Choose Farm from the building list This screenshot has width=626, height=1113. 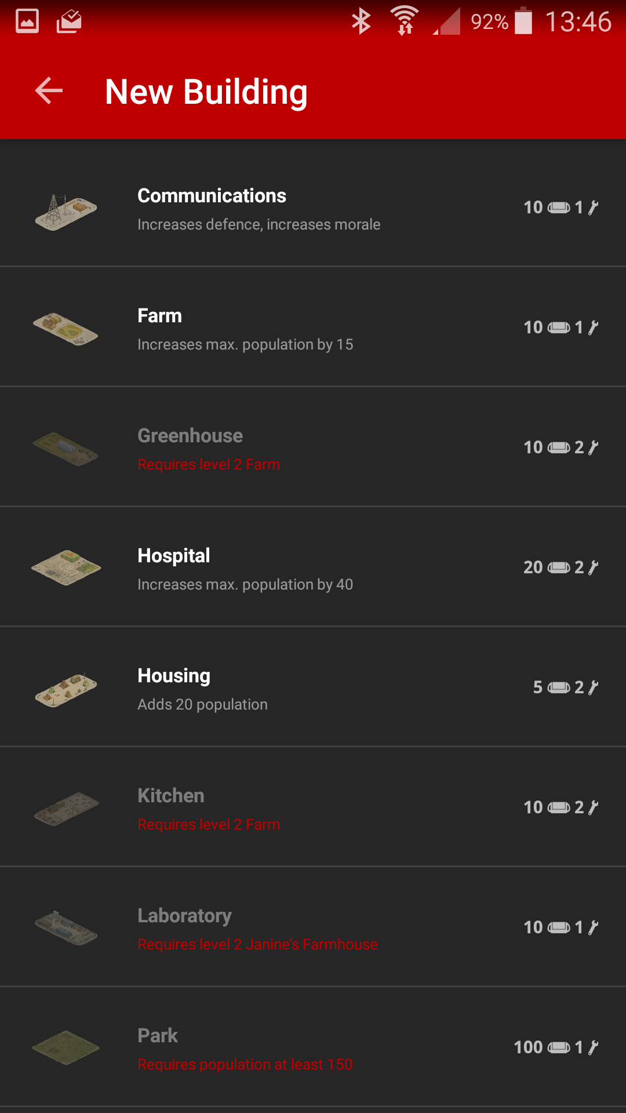[159, 316]
